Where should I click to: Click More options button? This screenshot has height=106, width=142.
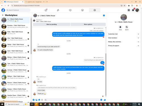pos(88,24)
